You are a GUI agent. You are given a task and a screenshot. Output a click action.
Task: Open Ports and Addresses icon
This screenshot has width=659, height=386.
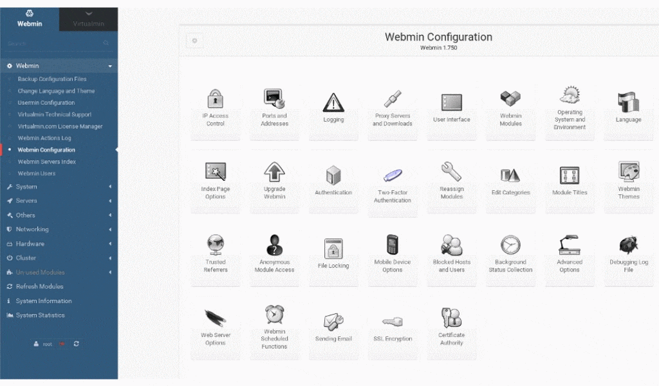click(274, 98)
